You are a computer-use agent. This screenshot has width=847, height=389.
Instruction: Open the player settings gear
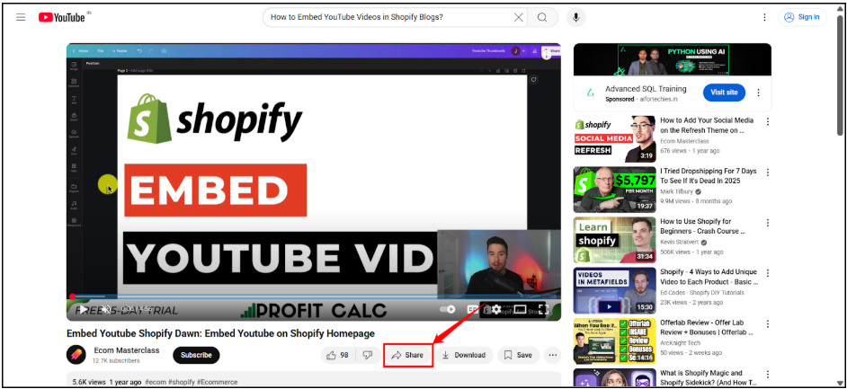(x=496, y=309)
